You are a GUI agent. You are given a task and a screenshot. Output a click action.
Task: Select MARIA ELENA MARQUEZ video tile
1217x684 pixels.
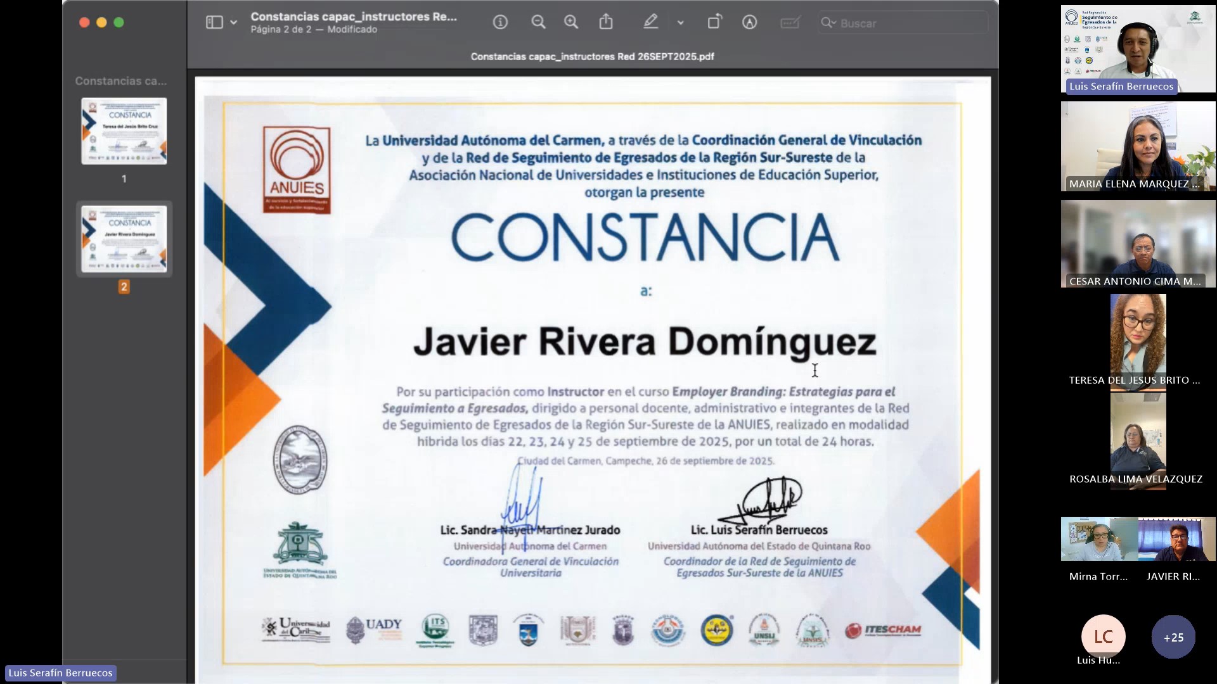(1138, 147)
